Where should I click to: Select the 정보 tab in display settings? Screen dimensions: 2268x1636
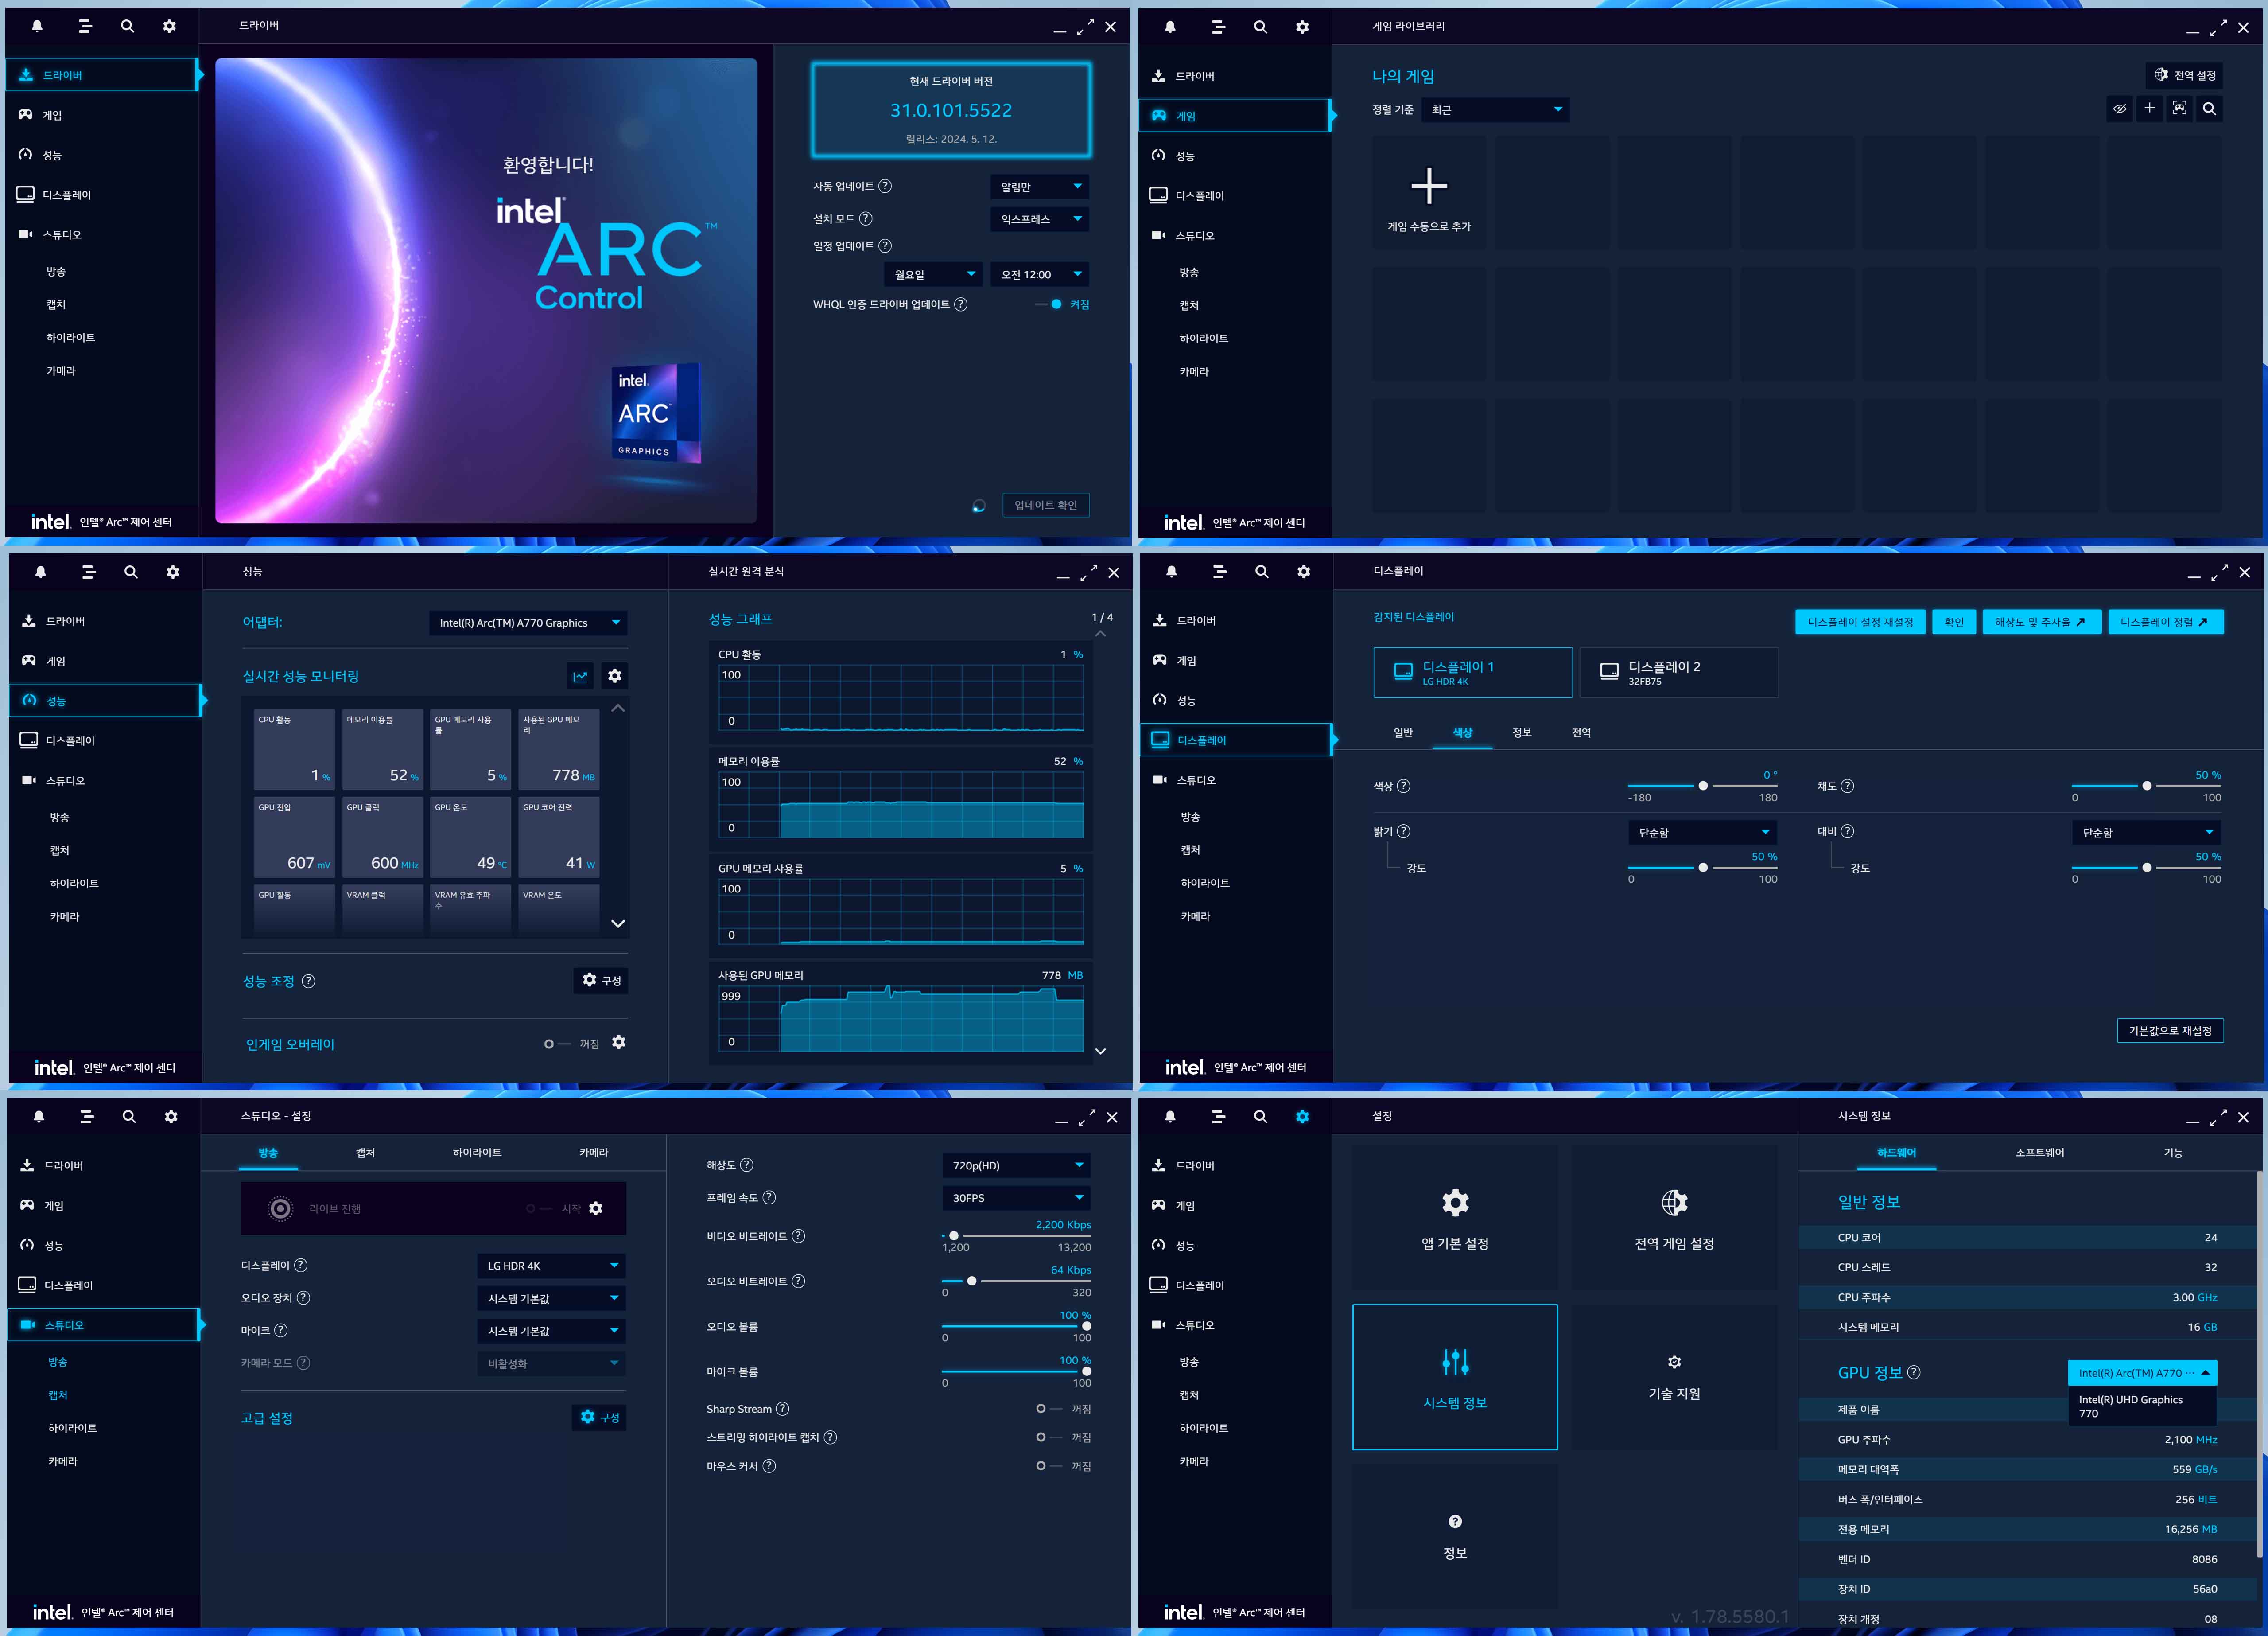(1521, 733)
